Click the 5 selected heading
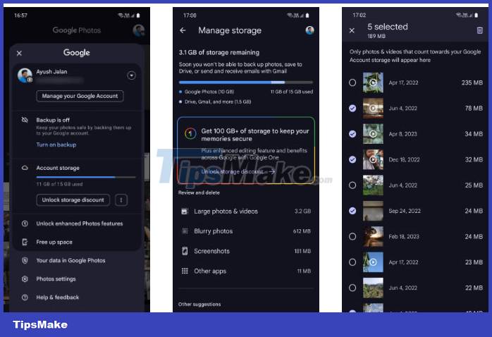The image size is (492, 337). (x=388, y=27)
